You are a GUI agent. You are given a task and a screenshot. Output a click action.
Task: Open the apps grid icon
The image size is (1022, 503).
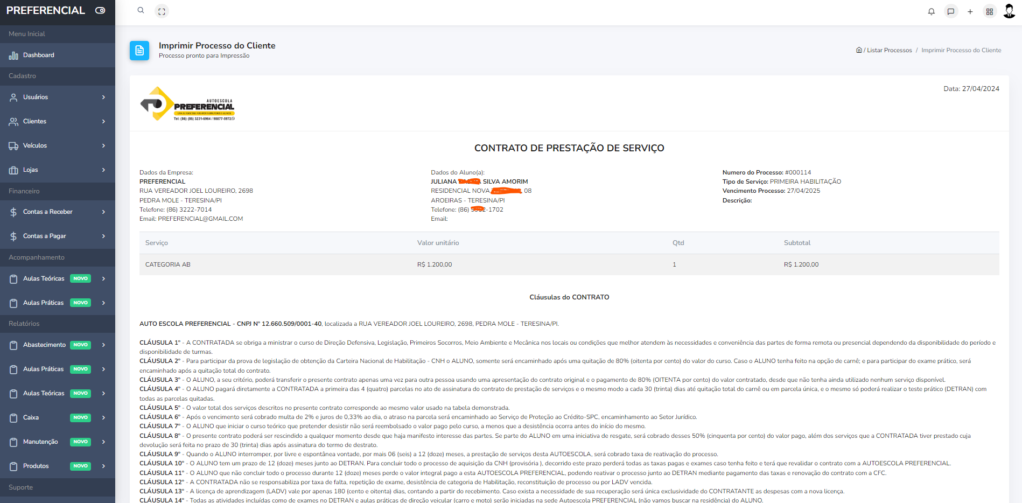tap(990, 11)
